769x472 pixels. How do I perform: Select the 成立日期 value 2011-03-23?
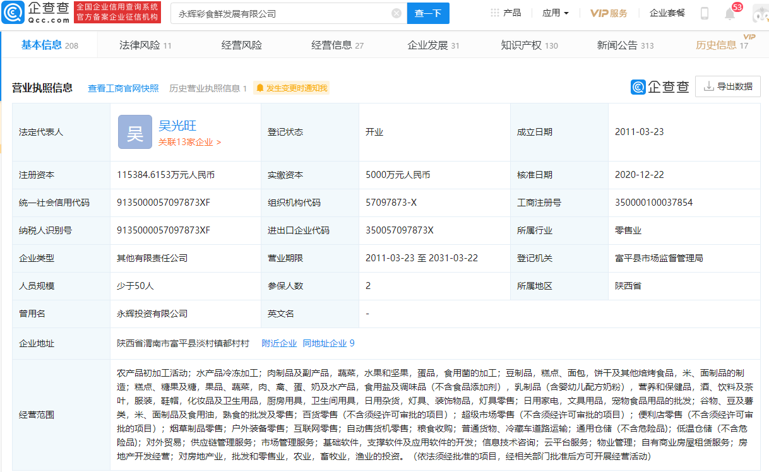(639, 132)
